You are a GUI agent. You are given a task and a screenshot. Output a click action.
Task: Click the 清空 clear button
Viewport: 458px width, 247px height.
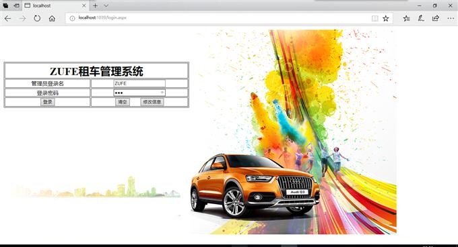pos(123,102)
